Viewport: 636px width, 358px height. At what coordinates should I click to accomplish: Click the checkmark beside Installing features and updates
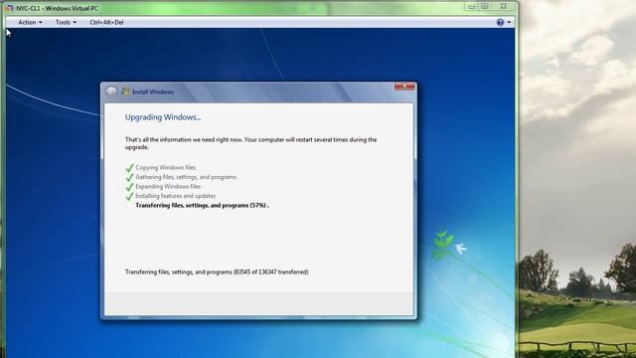(129, 196)
